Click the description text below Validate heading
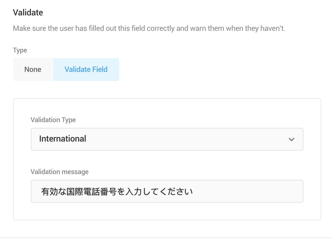 [x=149, y=29]
